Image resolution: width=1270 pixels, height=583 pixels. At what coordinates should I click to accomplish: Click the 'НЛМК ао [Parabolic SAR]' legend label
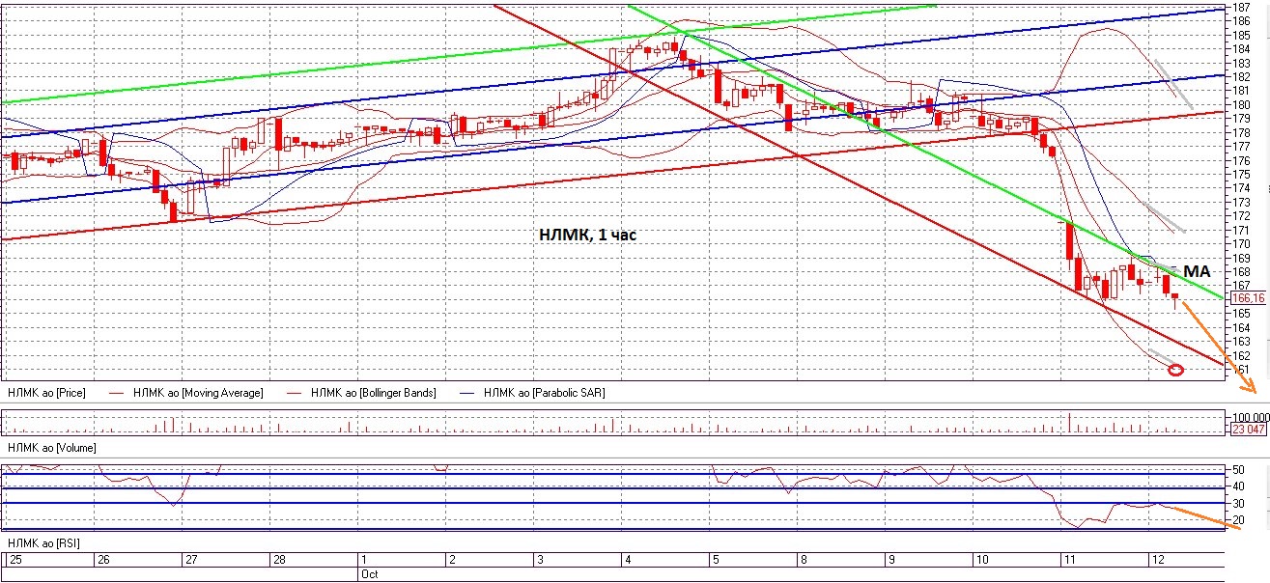(x=545, y=393)
